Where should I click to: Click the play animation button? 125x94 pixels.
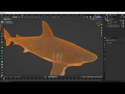pos(53,77)
